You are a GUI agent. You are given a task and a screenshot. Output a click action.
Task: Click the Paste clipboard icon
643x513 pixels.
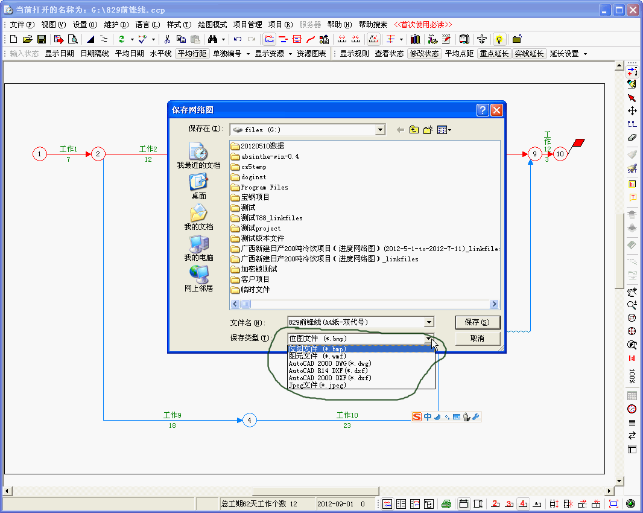[x=195, y=39]
